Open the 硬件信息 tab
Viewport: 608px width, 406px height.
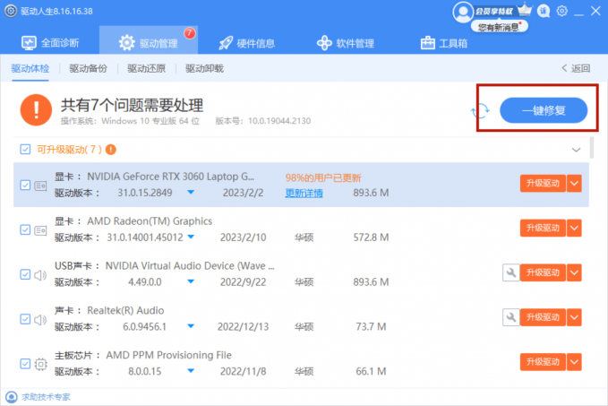[246, 43]
